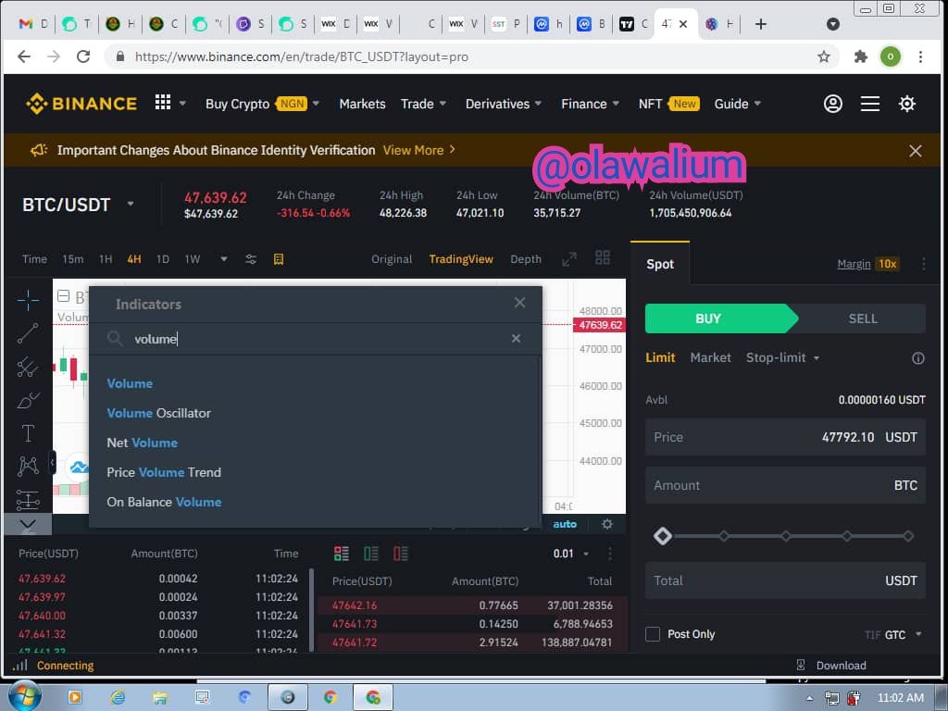The image size is (948, 711).
Task: Select the On Balance Volume indicator
Action: (x=164, y=502)
